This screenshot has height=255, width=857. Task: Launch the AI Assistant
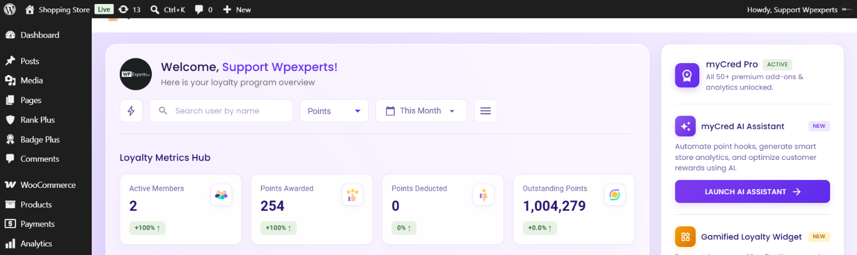pyautogui.click(x=752, y=191)
